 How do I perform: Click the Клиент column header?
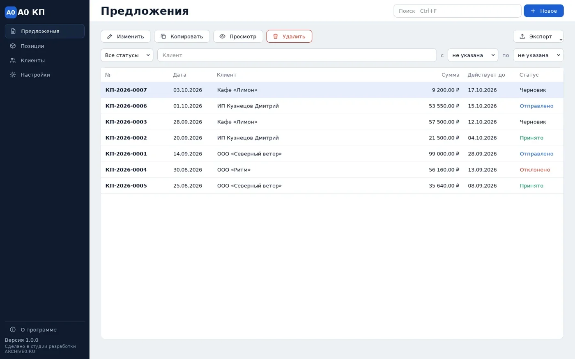pos(227,75)
